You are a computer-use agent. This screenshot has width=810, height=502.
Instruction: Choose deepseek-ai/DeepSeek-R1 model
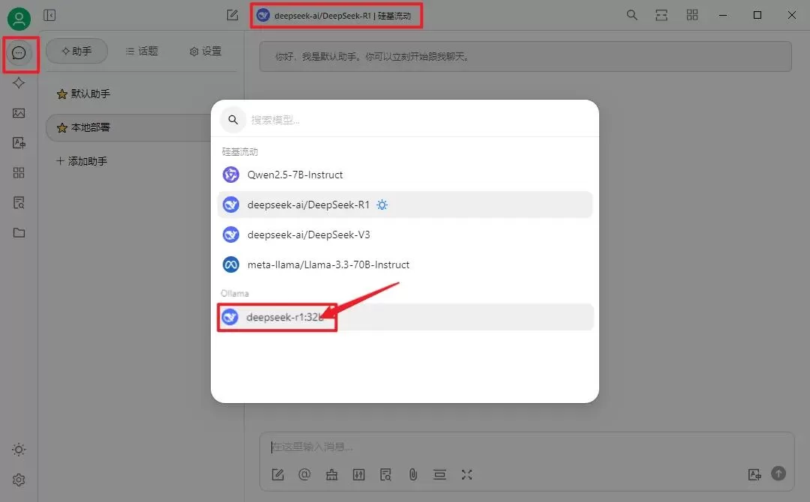click(405, 205)
